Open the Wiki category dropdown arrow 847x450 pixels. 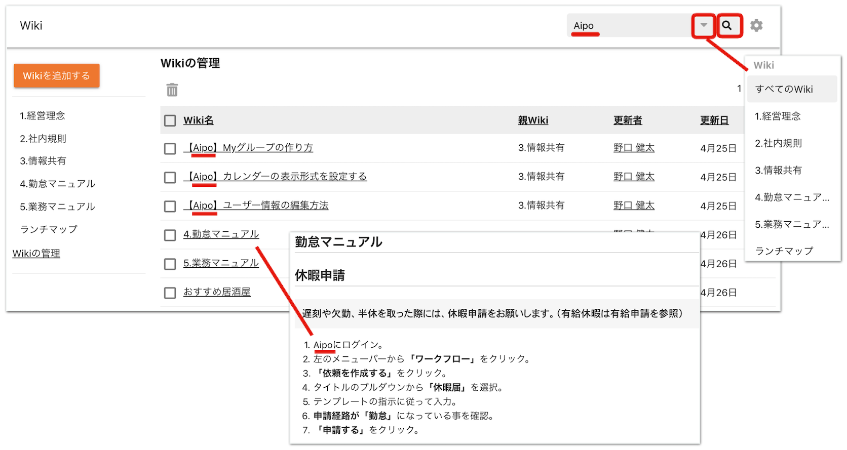point(704,25)
